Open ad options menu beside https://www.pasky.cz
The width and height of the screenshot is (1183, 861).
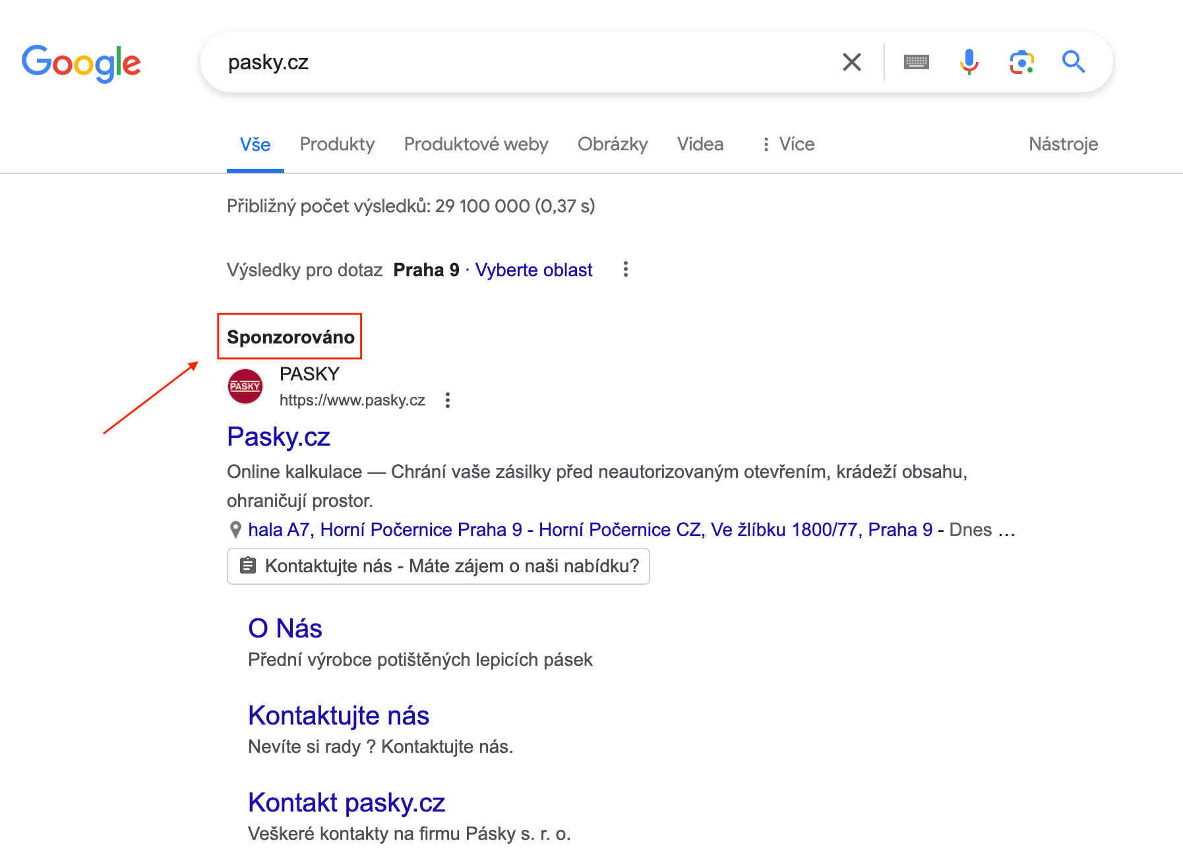(448, 400)
